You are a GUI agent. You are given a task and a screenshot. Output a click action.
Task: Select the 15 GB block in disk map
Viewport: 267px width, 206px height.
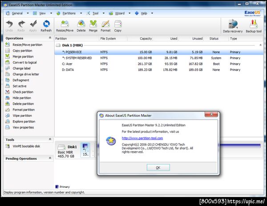[85, 150]
